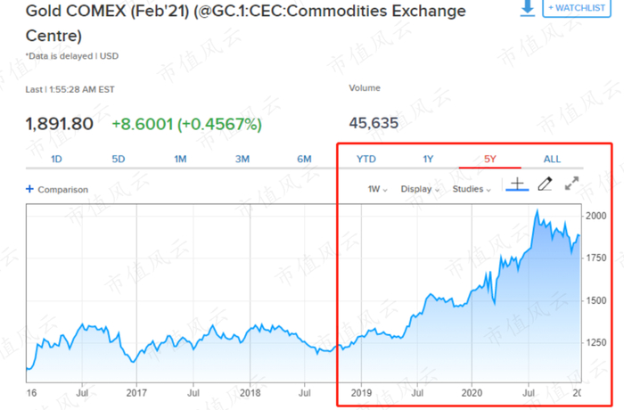Click the plus icon beside Comparison
Image resolution: width=624 pixels, height=410 pixels.
pyautogui.click(x=29, y=189)
